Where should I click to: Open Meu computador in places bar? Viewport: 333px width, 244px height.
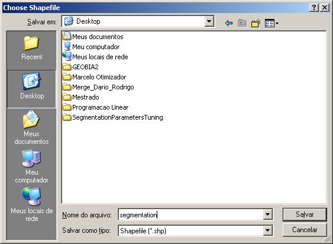(31, 166)
